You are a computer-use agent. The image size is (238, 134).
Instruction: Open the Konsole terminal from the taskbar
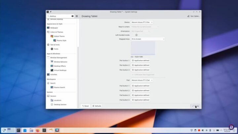(x=44, y=130)
